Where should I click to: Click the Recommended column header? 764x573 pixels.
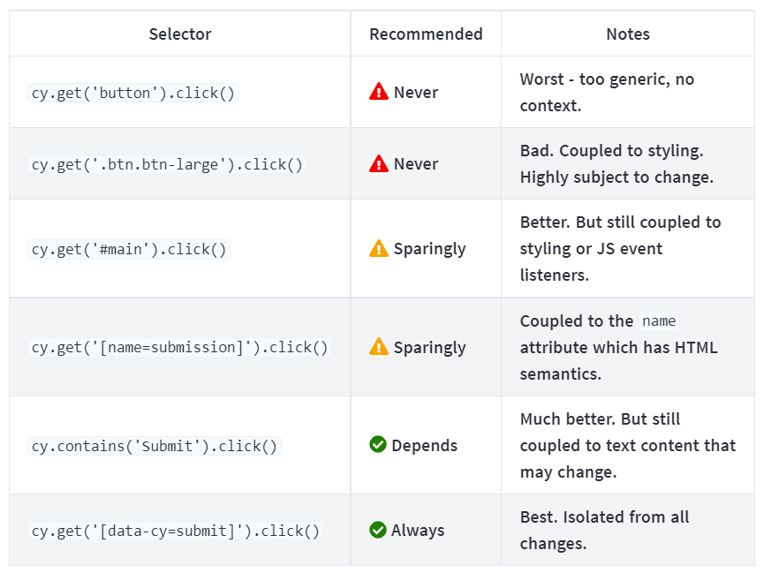[426, 34]
